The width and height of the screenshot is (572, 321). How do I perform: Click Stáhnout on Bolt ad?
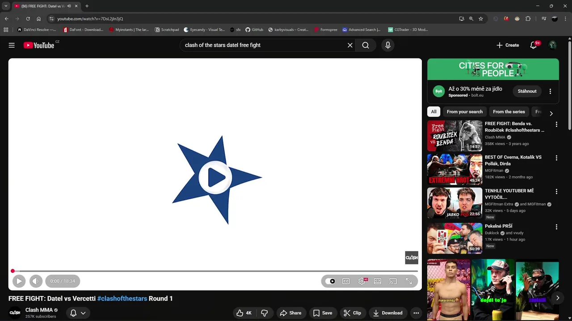tap(527, 91)
